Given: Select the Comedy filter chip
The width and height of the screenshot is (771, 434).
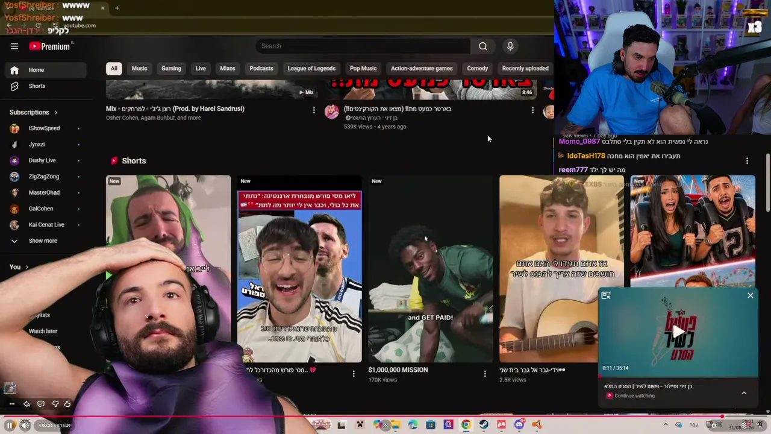Looking at the screenshot, I should coord(478,69).
